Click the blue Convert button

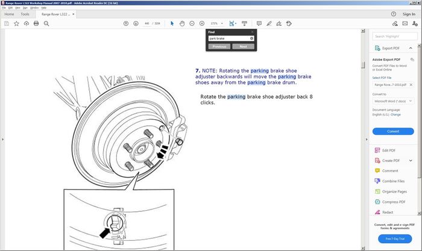coord(393,131)
